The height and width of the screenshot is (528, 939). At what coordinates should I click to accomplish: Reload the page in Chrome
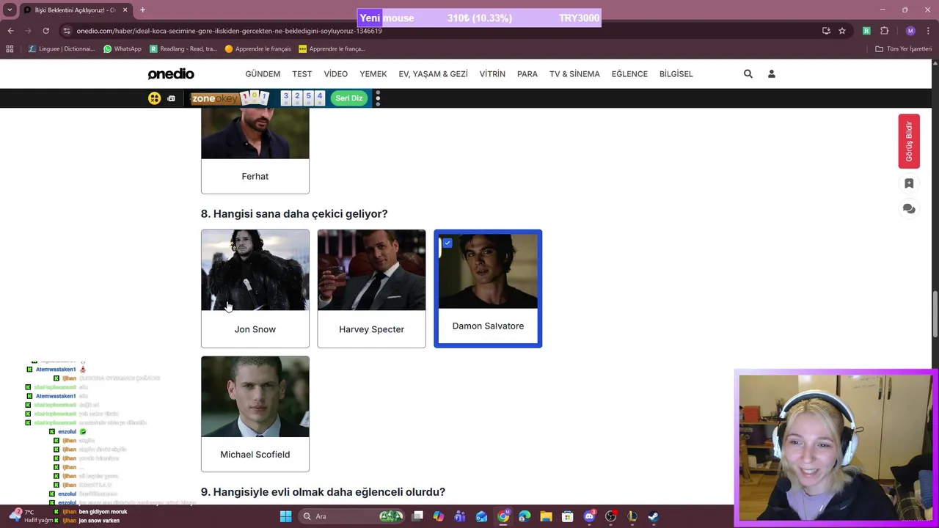(45, 31)
